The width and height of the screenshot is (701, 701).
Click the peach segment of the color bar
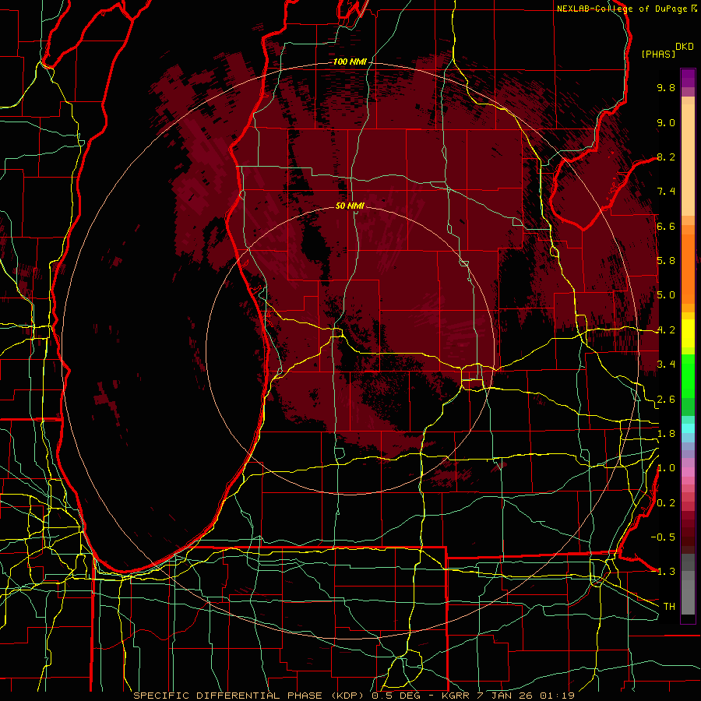688,161
